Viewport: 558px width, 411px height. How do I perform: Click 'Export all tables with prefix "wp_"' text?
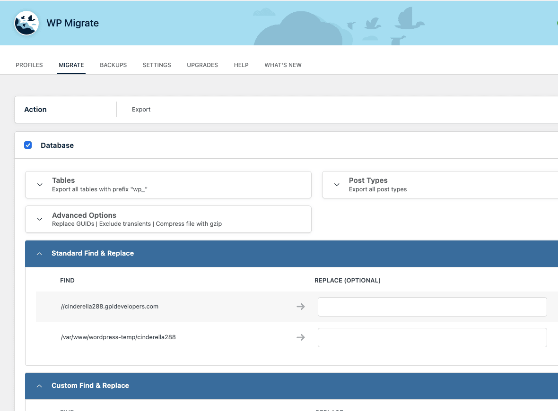[100, 189]
